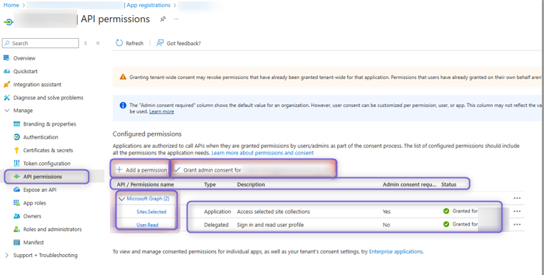Click green Granted status icon for Sites.Selected
This screenshot has height=275, width=544.
pos(446,211)
